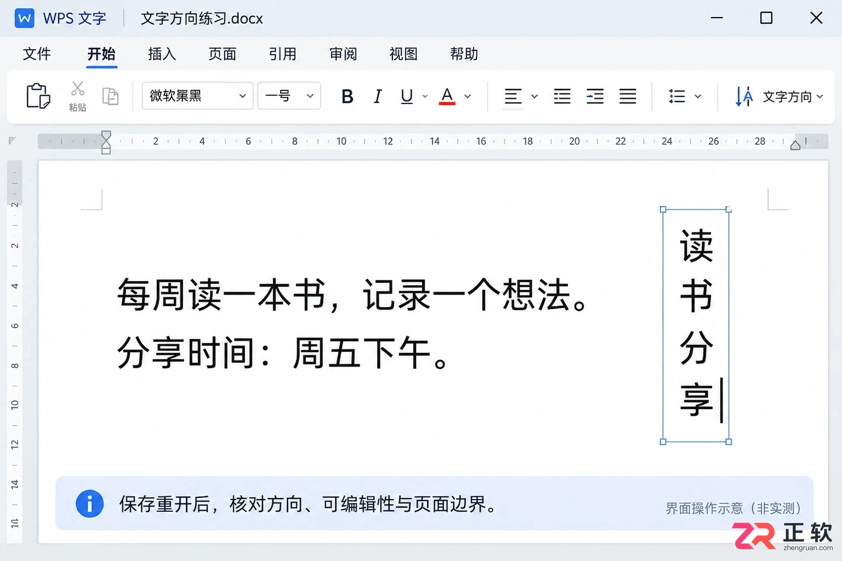Click the right indent marker on ruler
Screen dimensions: 842x561
coord(795,145)
